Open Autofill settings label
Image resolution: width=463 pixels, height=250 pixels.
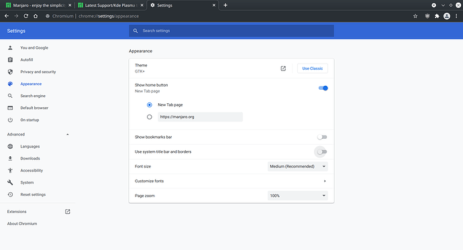point(27,60)
